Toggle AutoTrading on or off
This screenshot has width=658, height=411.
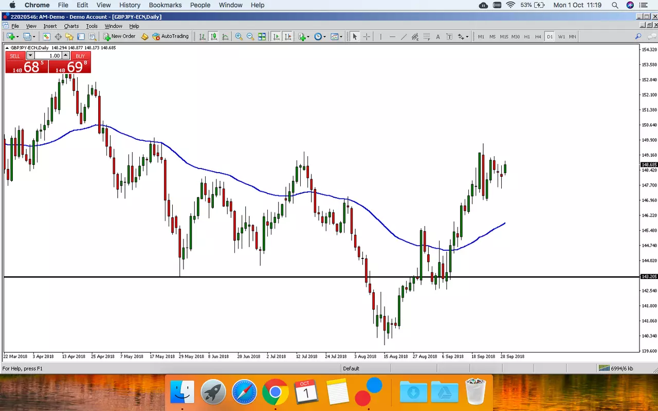[171, 36]
